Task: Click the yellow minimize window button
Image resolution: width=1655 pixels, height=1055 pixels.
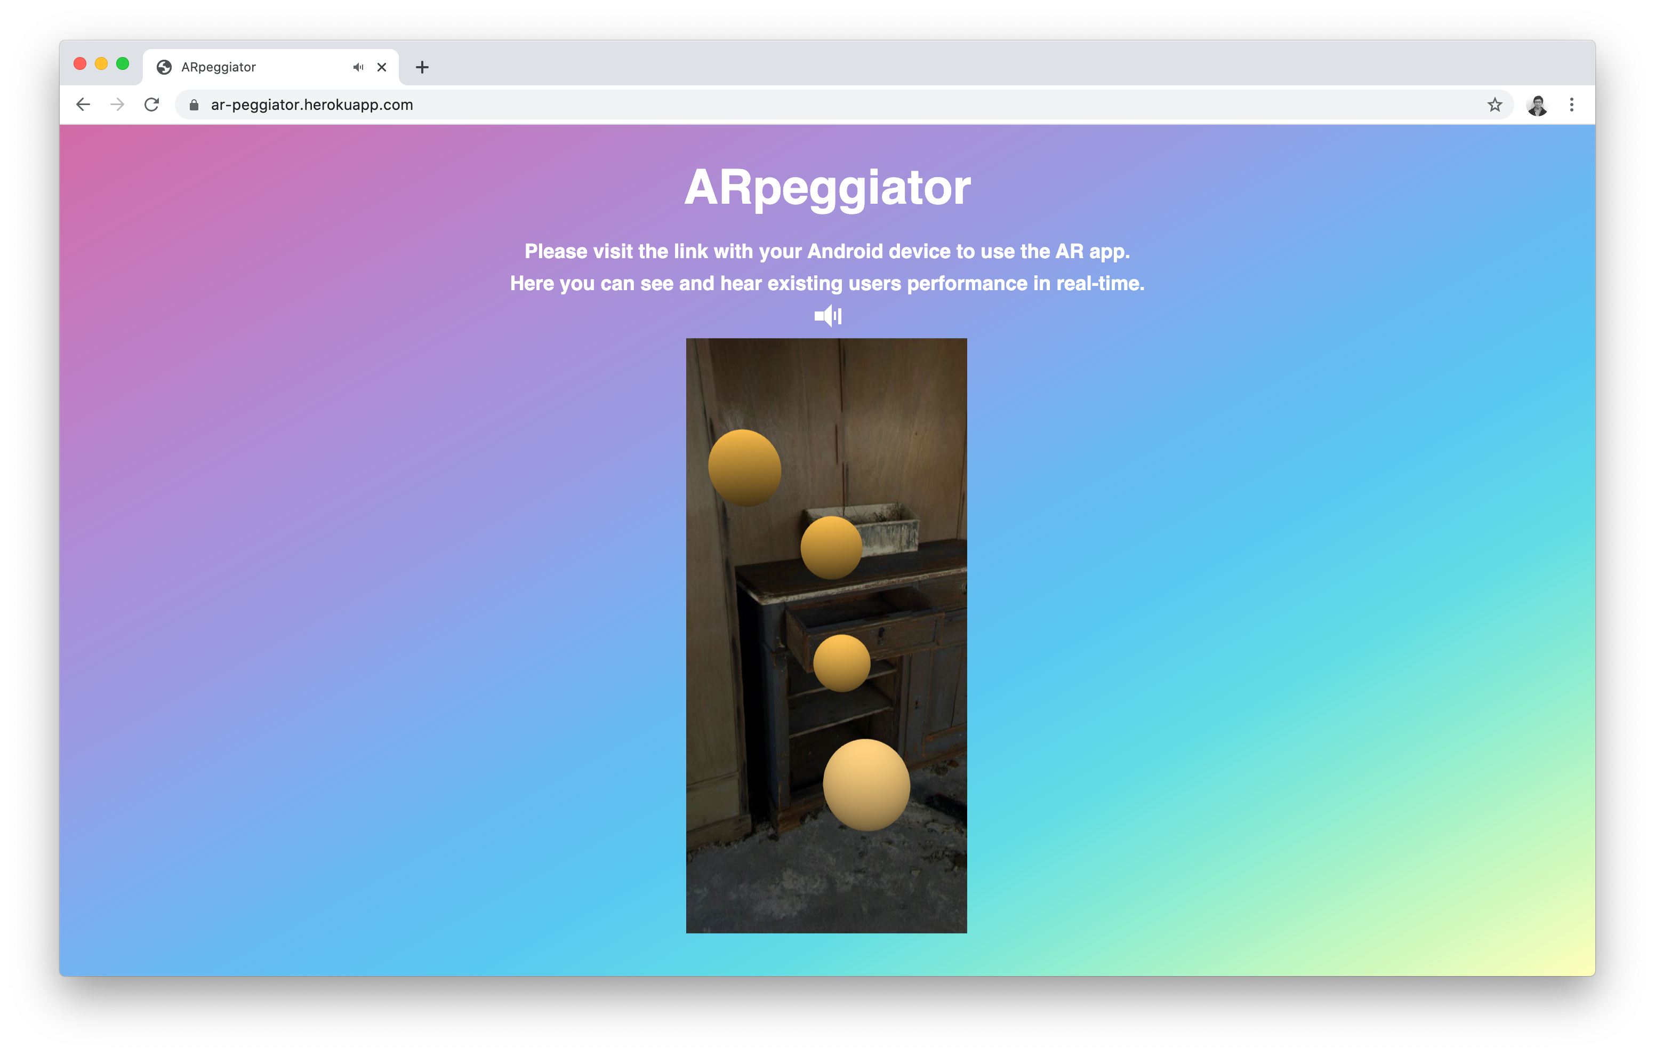Action: pos(101,64)
